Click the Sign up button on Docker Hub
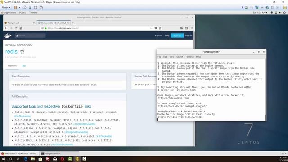288x162 pixels. (177, 36)
